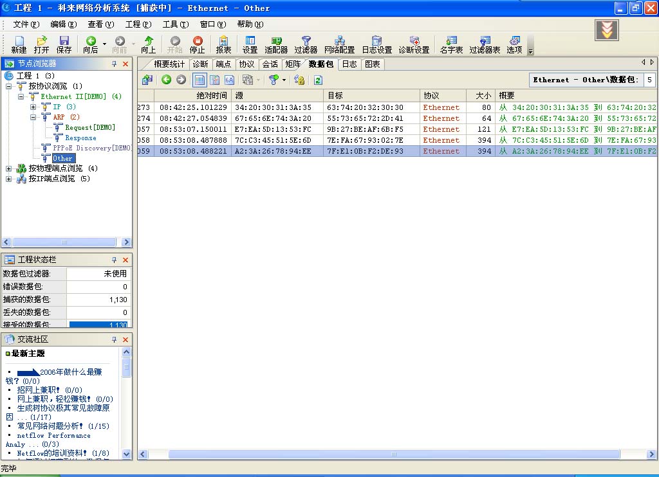Click the 停止 (Stop) capture icon
Image resolution: width=659 pixels, height=477 pixels.
(197, 44)
